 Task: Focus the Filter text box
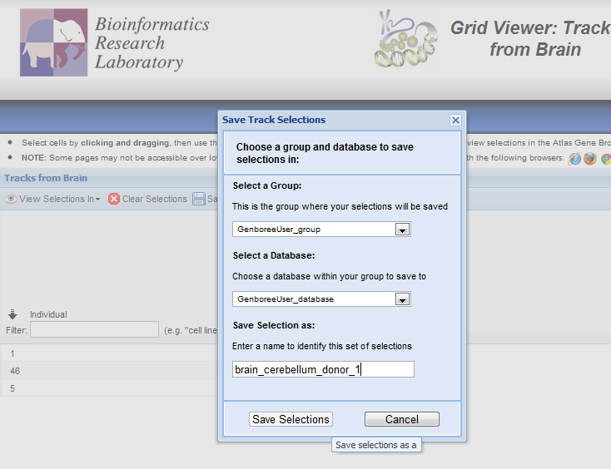94,330
